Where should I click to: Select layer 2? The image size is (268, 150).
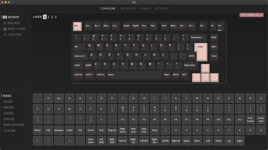pos(52,17)
